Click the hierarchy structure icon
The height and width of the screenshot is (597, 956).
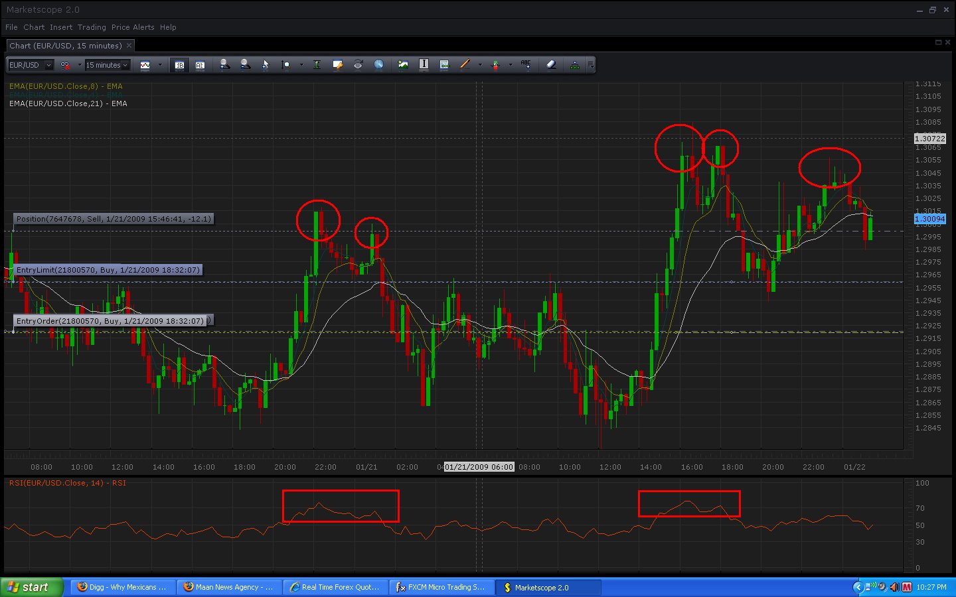(x=575, y=65)
